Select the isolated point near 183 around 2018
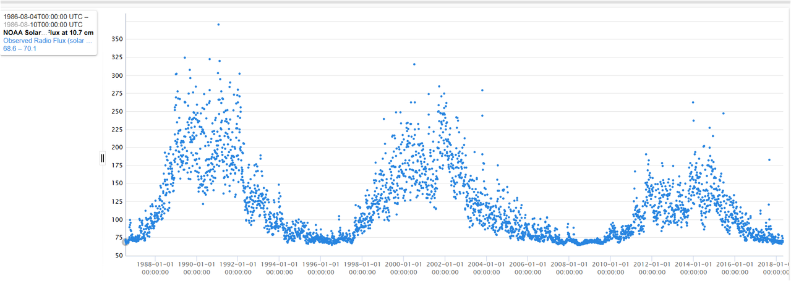The height and width of the screenshot is (281, 791). 769,160
